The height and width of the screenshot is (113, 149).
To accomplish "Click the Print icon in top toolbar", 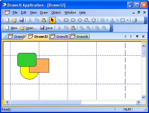I will click(x=135, y=20).
